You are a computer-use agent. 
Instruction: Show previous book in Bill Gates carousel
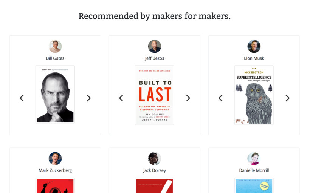[x=22, y=98]
